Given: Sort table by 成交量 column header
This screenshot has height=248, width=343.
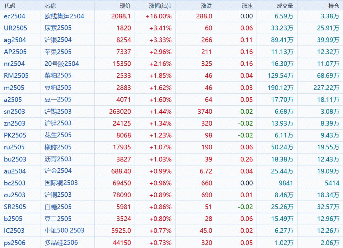Looking at the screenshot, I should 285,6.
